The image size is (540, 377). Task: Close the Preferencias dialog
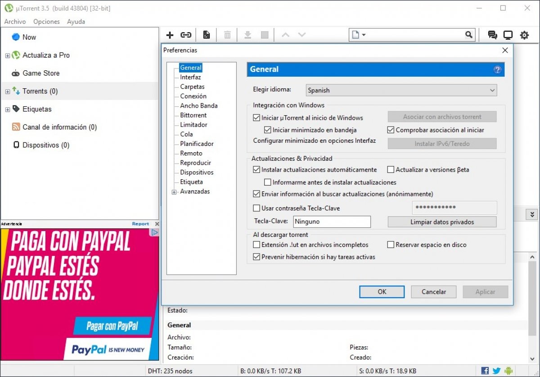505,50
